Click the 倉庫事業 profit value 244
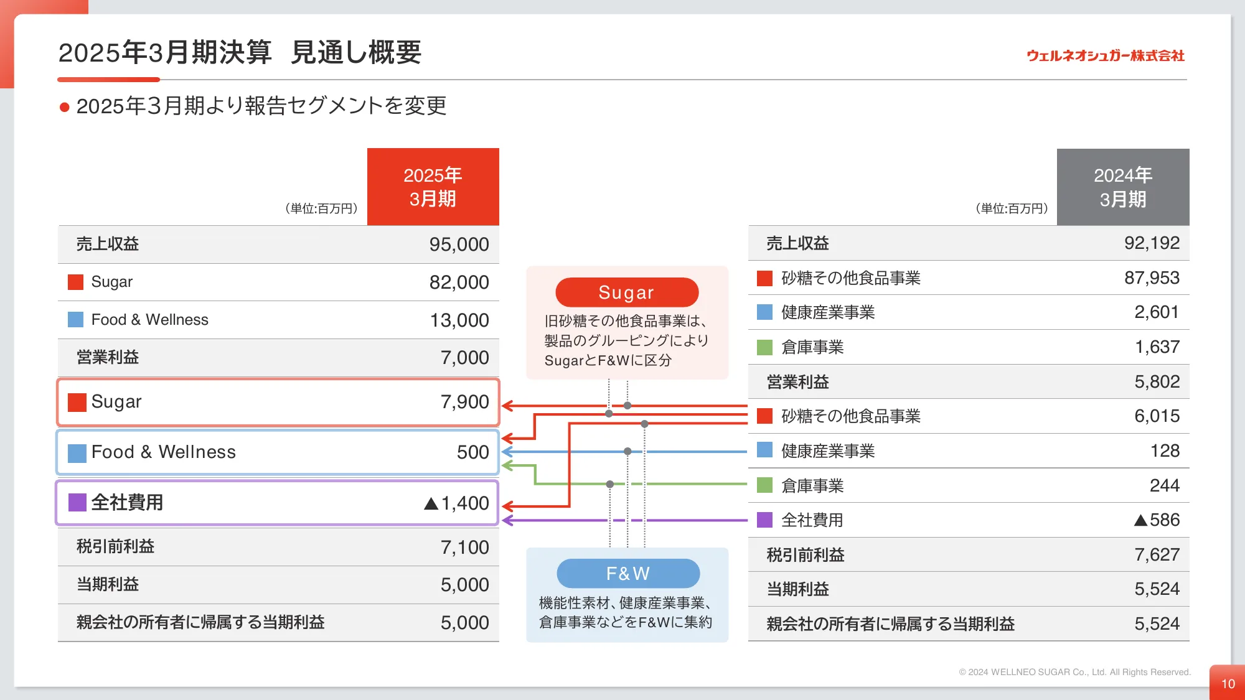This screenshot has width=1245, height=700. click(x=1165, y=486)
